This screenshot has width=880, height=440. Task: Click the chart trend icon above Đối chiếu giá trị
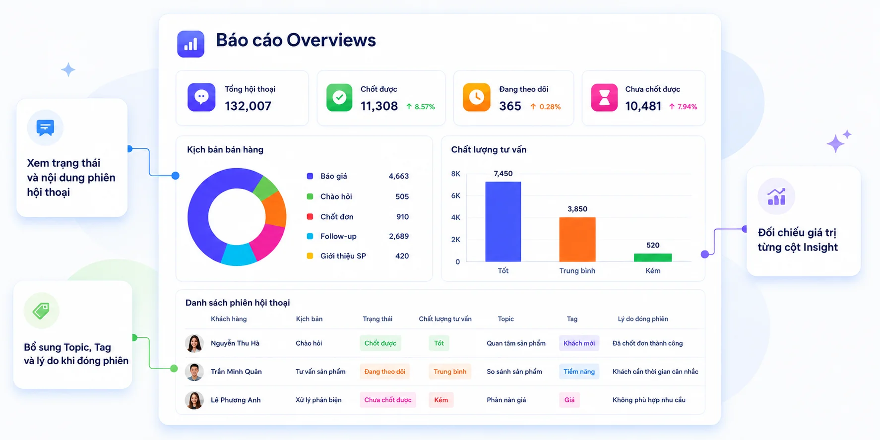point(776,196)
